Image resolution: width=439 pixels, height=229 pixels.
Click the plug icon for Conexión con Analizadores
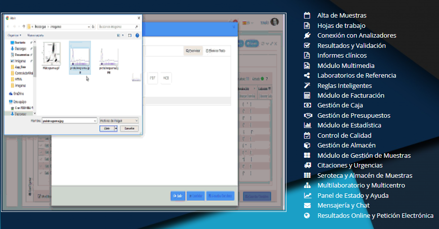[307, 36]
